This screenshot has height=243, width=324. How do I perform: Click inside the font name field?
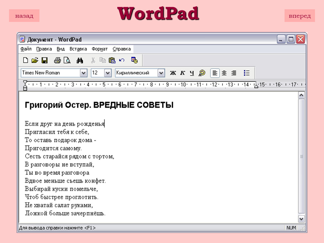pyautogui.click(x=51, y=73)
